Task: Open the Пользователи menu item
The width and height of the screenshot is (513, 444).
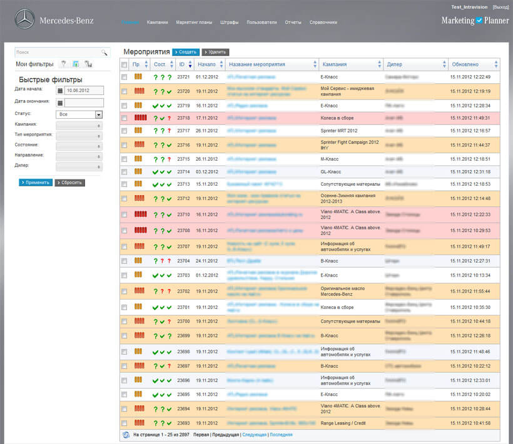Action: click(x=262, y=23)
